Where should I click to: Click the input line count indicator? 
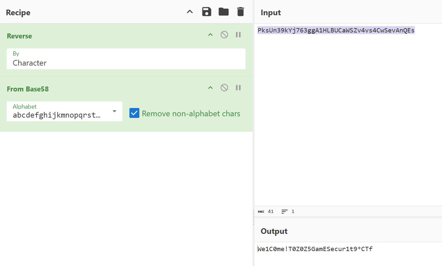(x=288, y=211)
